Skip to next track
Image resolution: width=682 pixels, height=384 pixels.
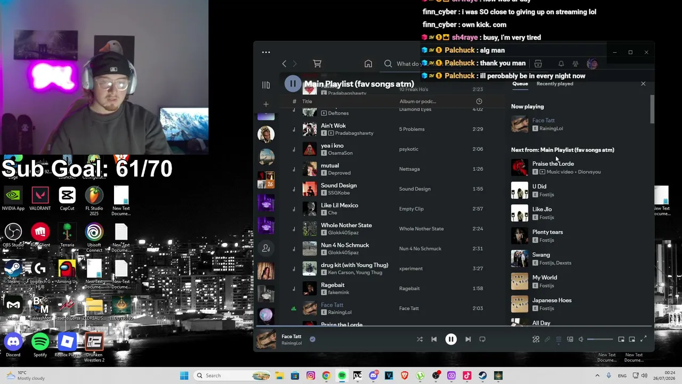point(468,339)
